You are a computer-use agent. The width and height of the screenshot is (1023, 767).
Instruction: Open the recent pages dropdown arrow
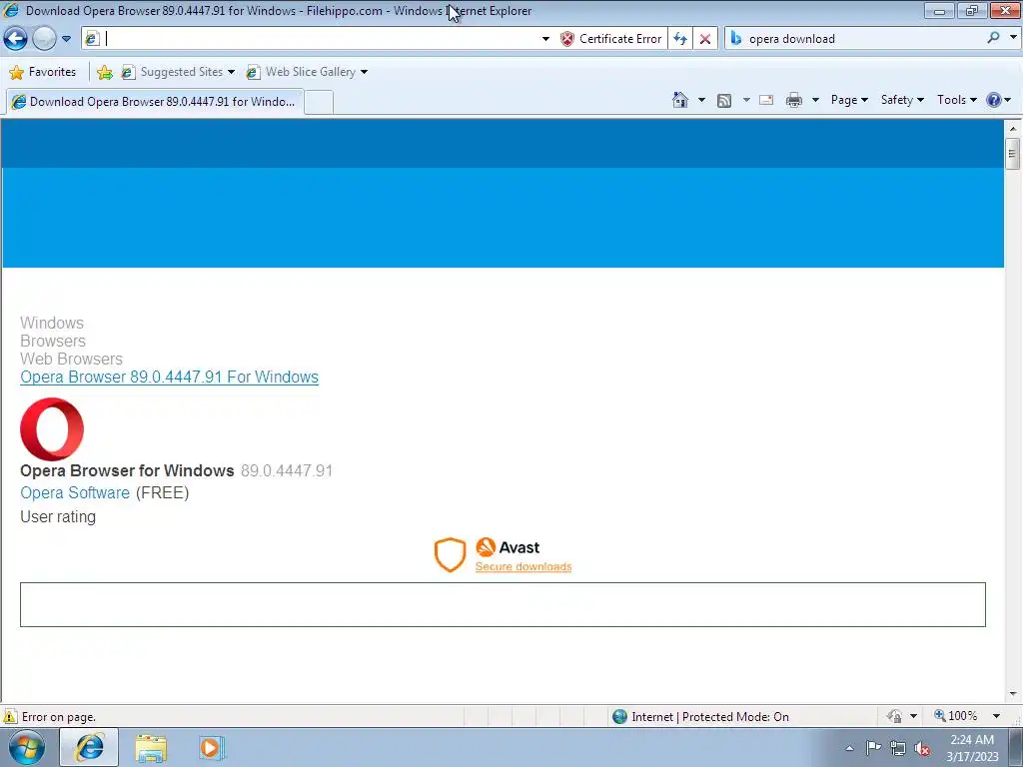(x=66, y=39)
